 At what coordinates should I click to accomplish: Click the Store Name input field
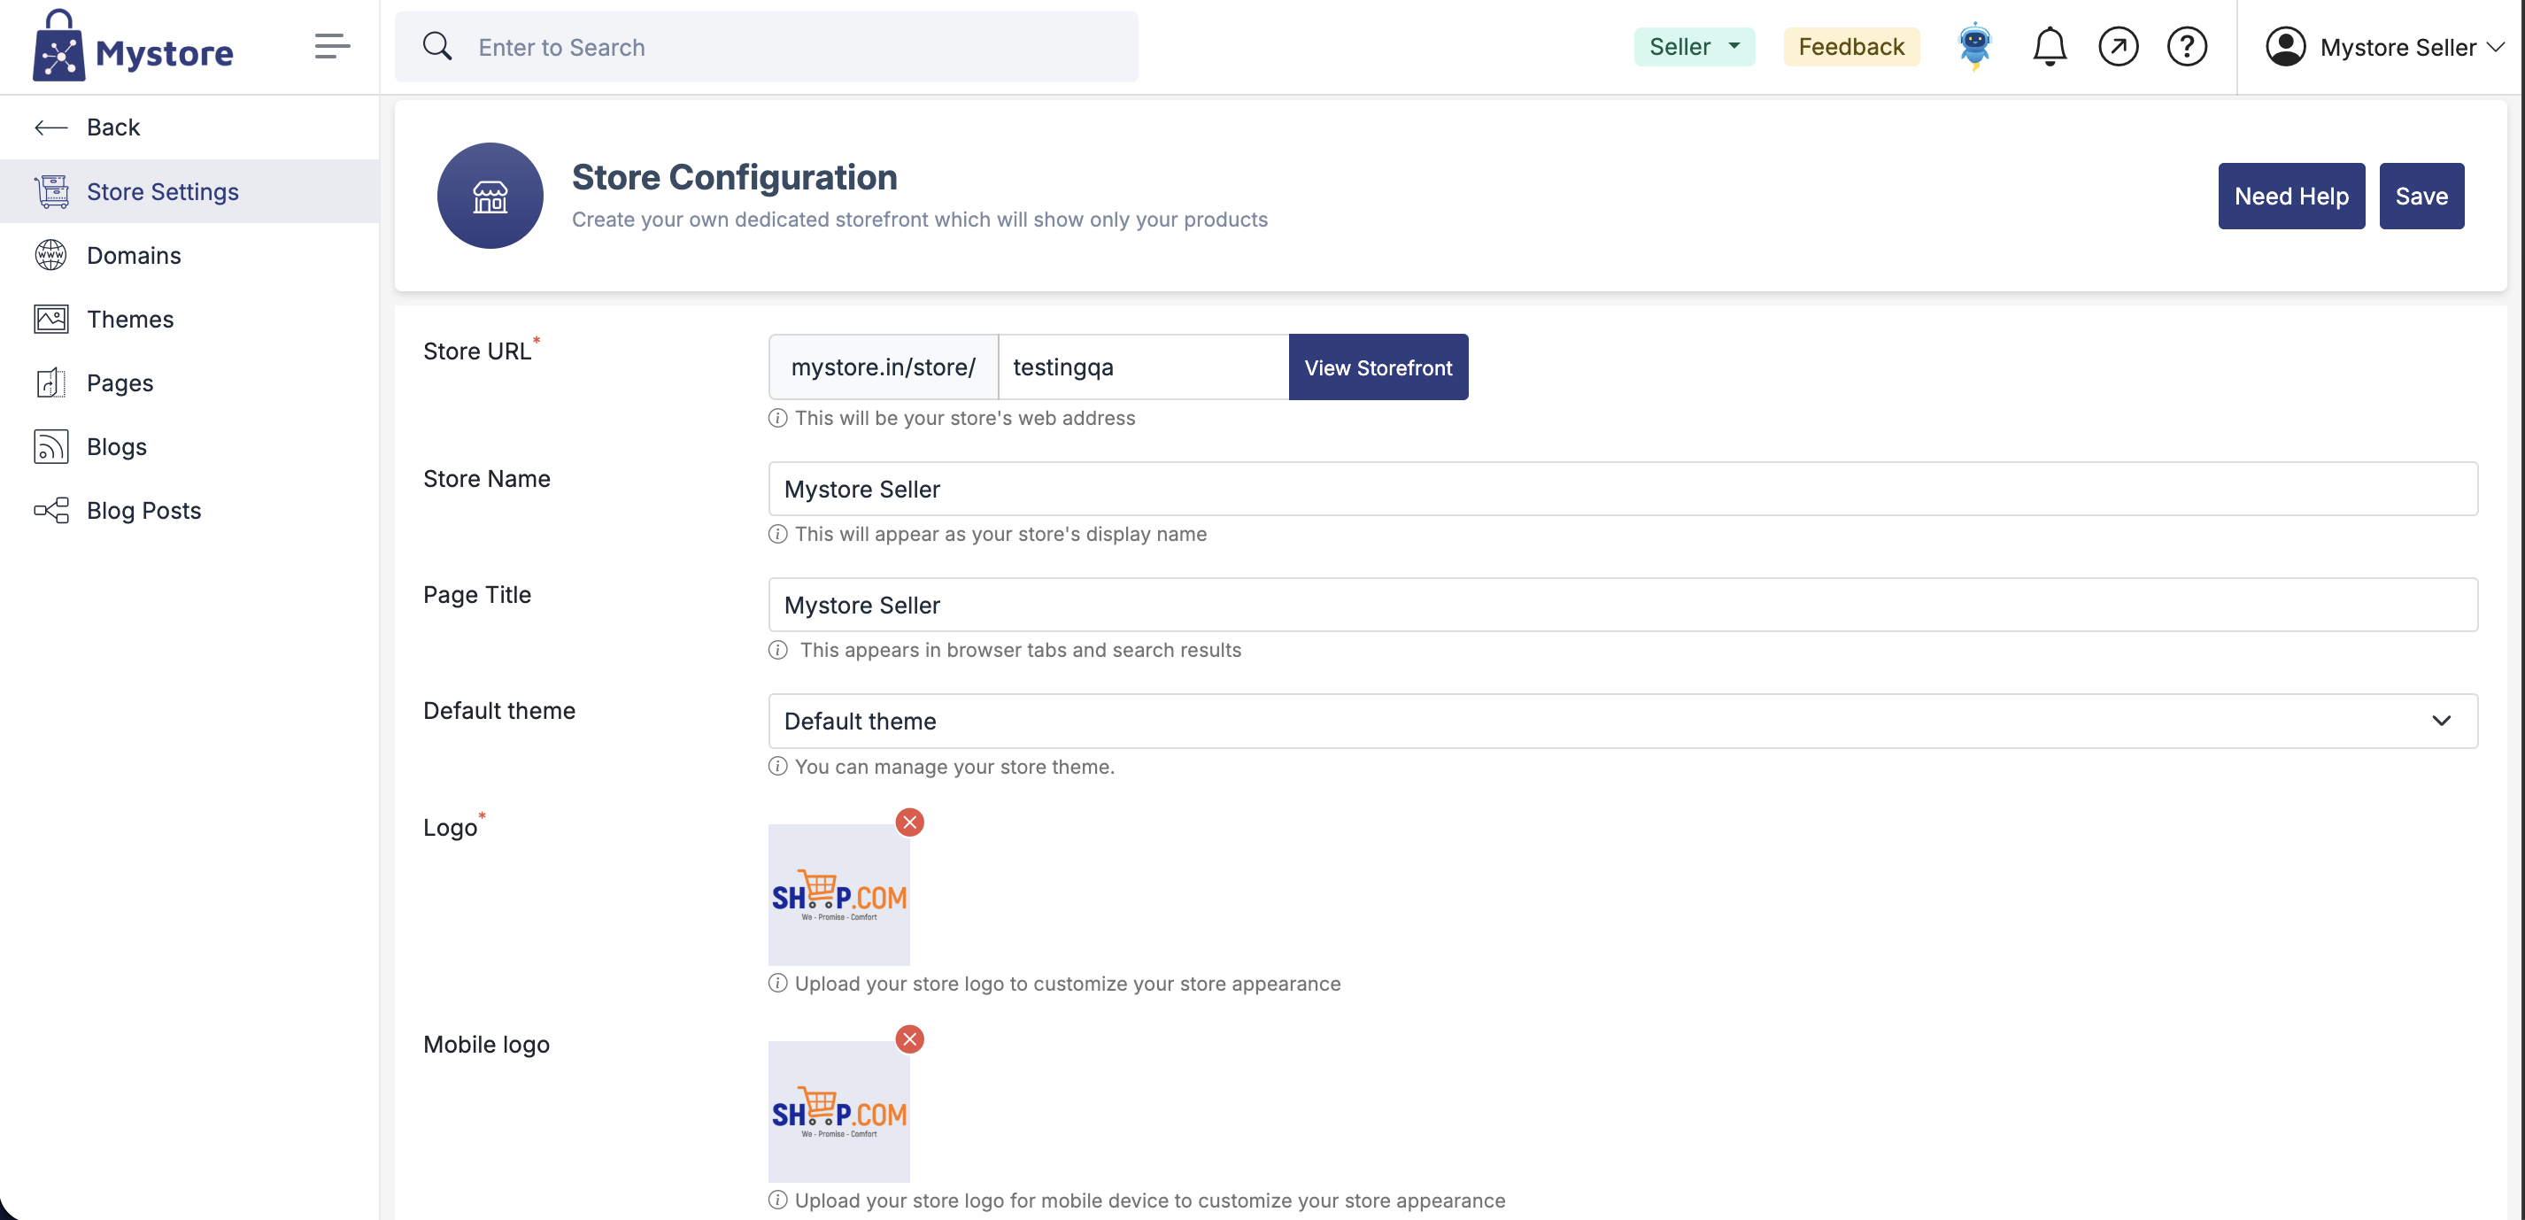pos(1622,489)
